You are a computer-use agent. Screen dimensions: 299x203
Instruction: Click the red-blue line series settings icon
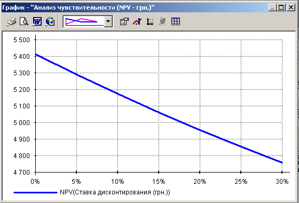[137, 21]
